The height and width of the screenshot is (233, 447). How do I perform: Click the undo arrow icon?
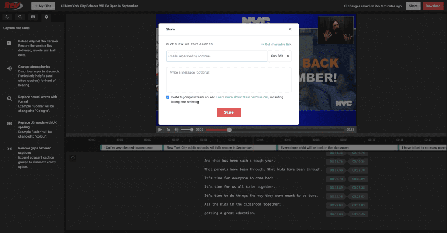(x=73, y=158)
